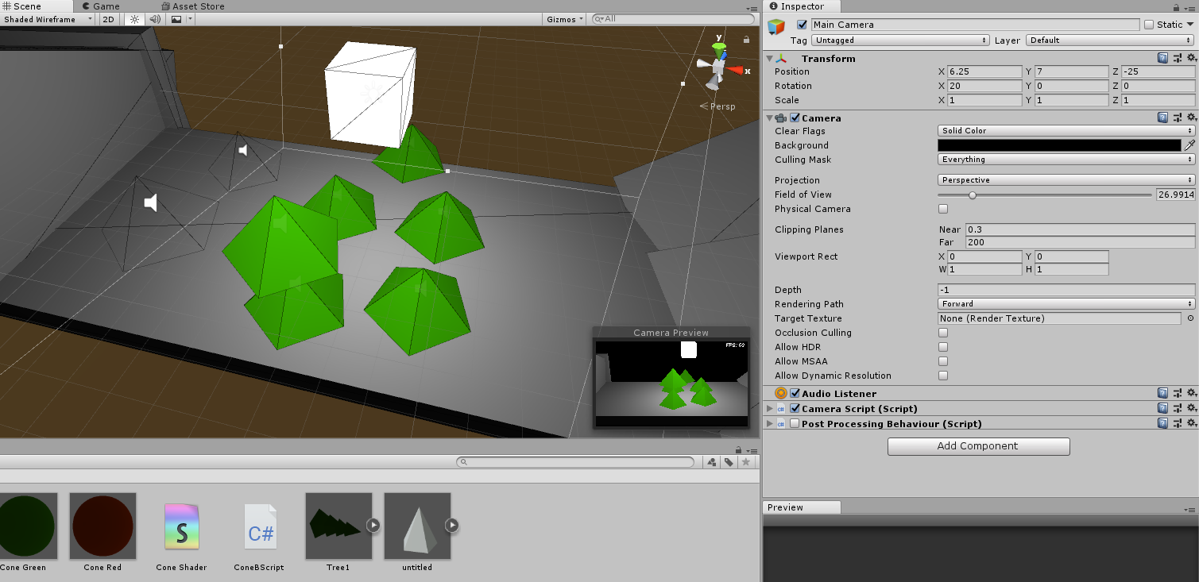Viewport: 1199px width, 582px height.
Task: Open Projection Perspective dropdown
Action: click(1066, 180)
